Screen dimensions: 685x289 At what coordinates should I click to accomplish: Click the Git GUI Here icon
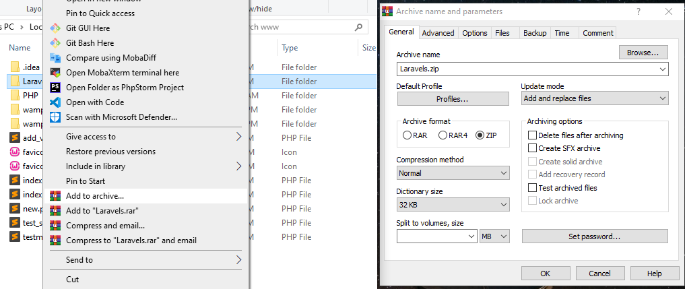(x=55, y=28)
